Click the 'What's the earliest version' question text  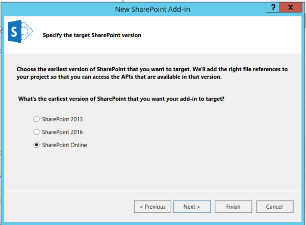pos(121,98)
